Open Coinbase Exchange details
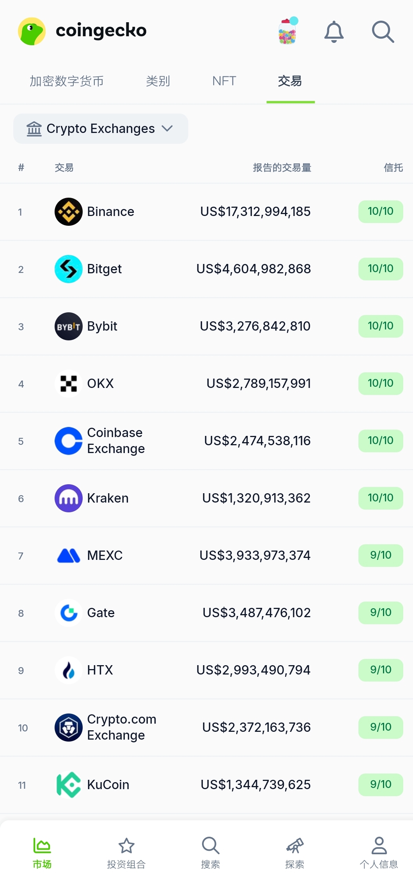 click(206, 441)
